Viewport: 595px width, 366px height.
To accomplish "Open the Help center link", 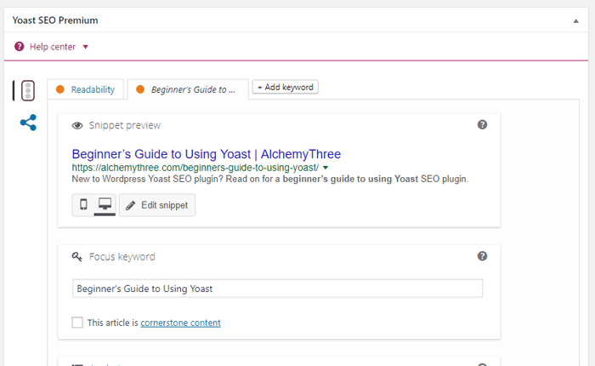I will (x=53, y=47).
